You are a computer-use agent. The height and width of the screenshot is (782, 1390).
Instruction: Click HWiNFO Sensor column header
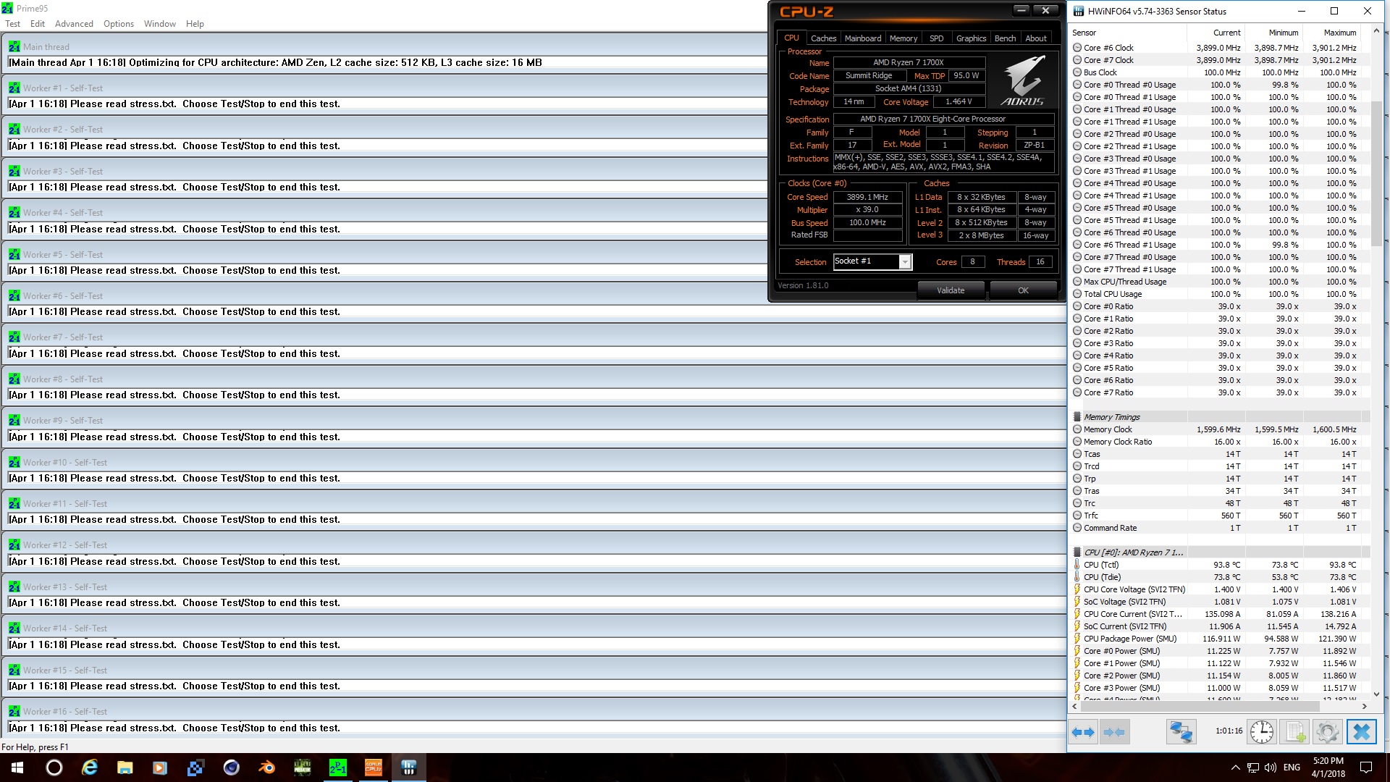(x=1128, y=33)
